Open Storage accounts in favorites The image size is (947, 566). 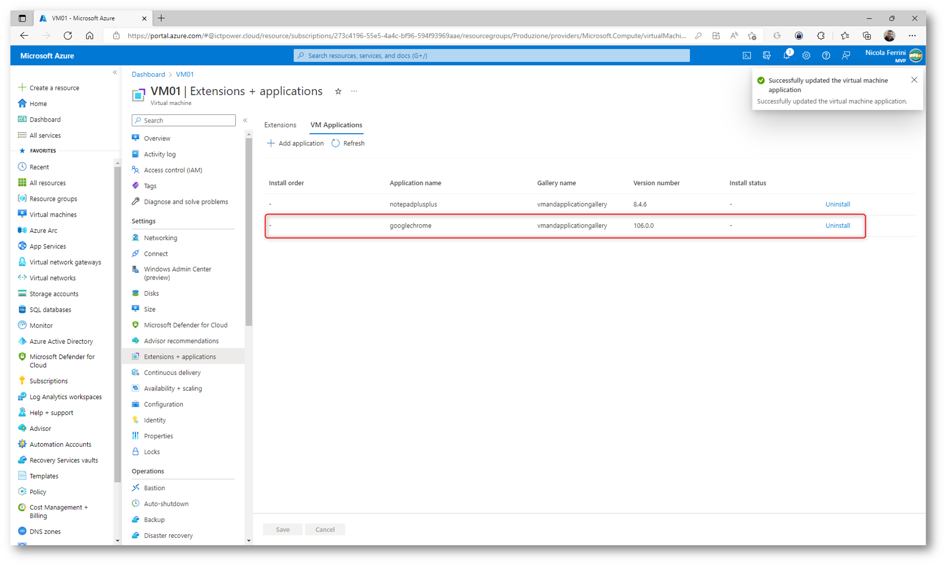48,294
